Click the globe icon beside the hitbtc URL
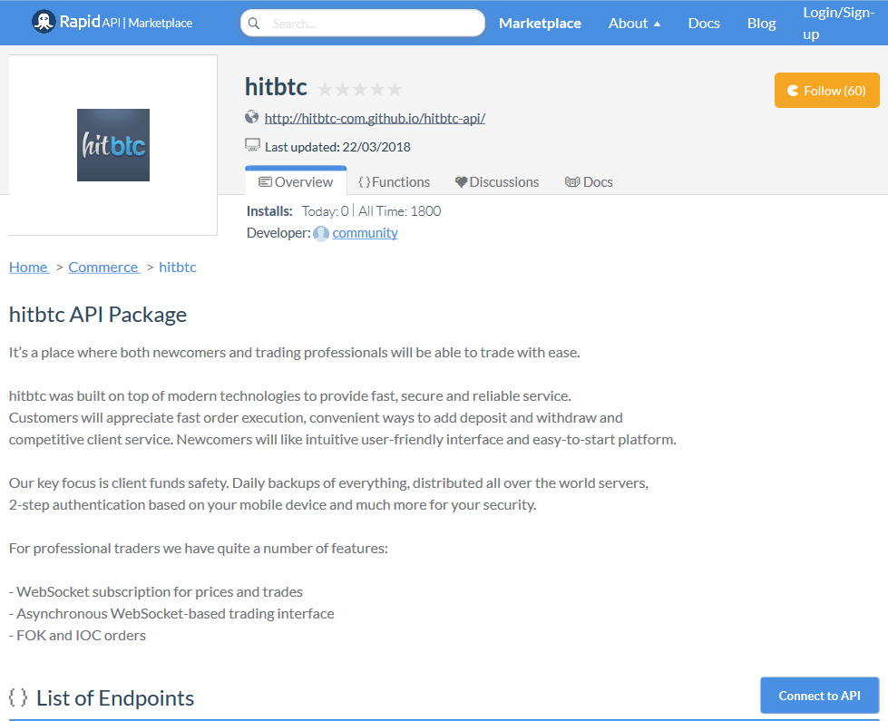Screen dimensions: 888x721 [251, 117]
